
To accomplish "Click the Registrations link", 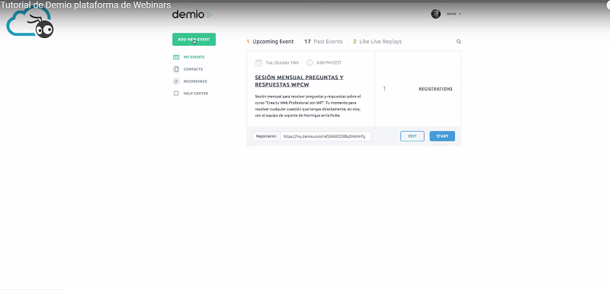I will click(x=435, y=88).
